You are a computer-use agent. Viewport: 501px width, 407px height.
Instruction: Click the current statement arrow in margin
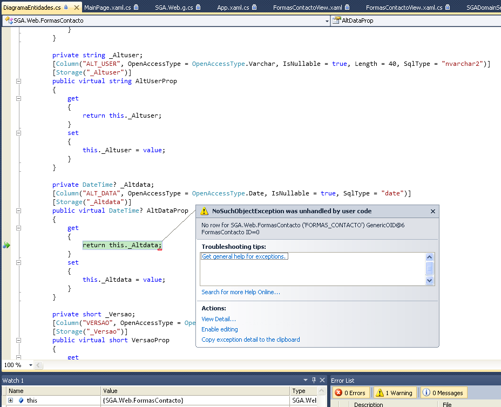[x=6, y=245]
